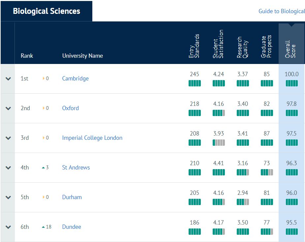Expand the Durham row details
This screenshot has width=305, height=242.
[8, 197]
